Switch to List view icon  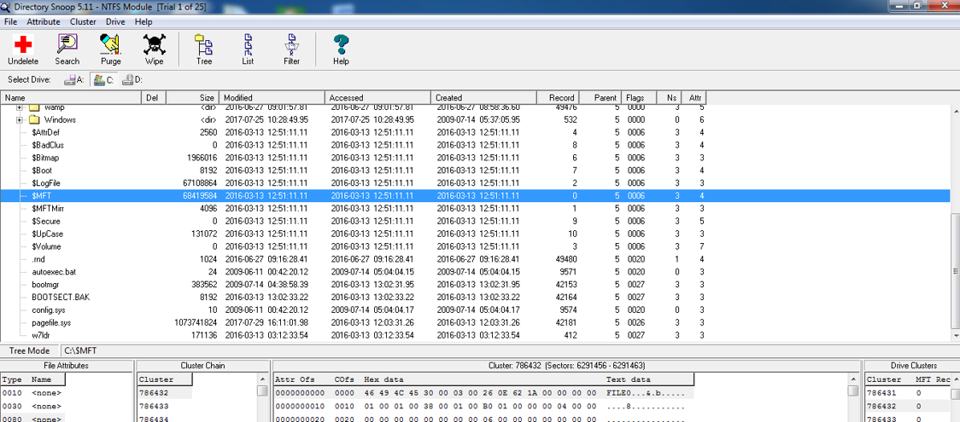248,49
